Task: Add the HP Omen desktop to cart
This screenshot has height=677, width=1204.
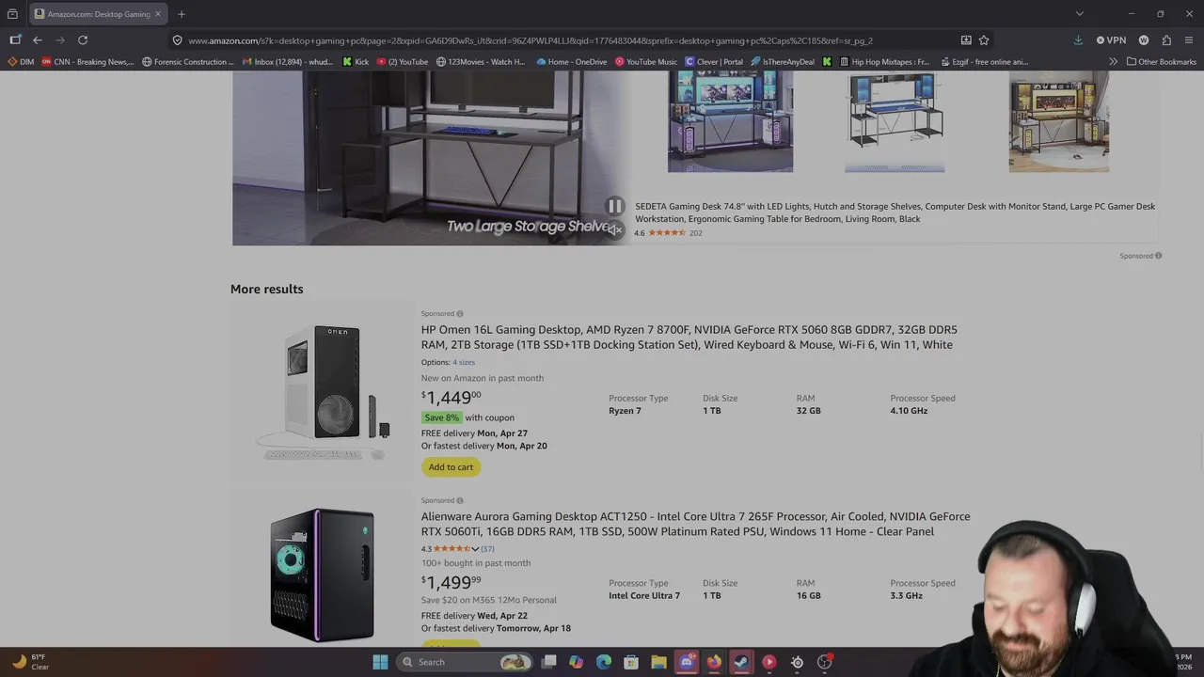Action: (451, 467)
